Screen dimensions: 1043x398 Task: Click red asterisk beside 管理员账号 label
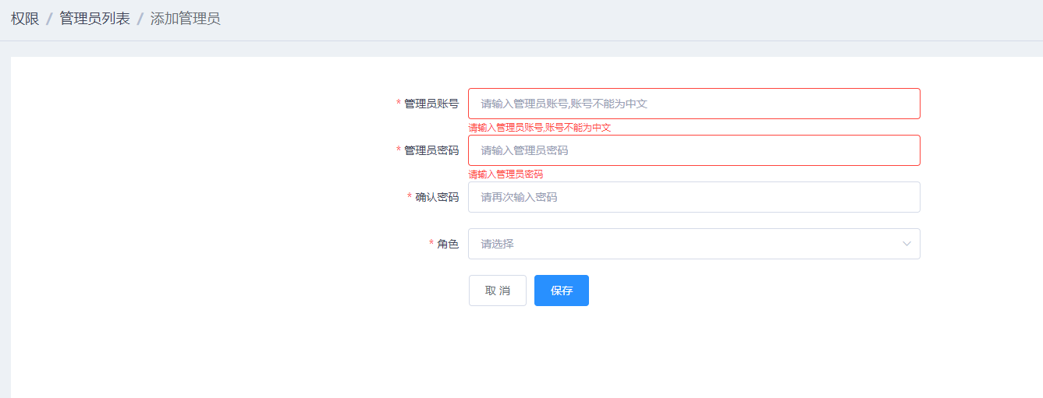pos(399,104)
